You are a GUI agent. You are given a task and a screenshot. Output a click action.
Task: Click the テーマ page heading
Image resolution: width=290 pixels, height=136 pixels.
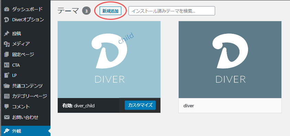point(68,11)
